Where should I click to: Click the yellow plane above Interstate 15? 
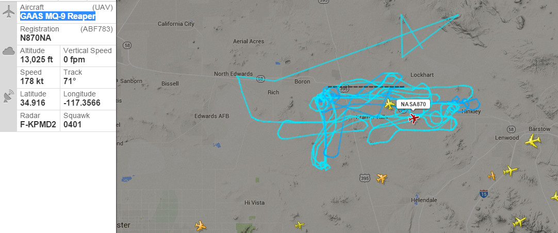pos(510,171)
